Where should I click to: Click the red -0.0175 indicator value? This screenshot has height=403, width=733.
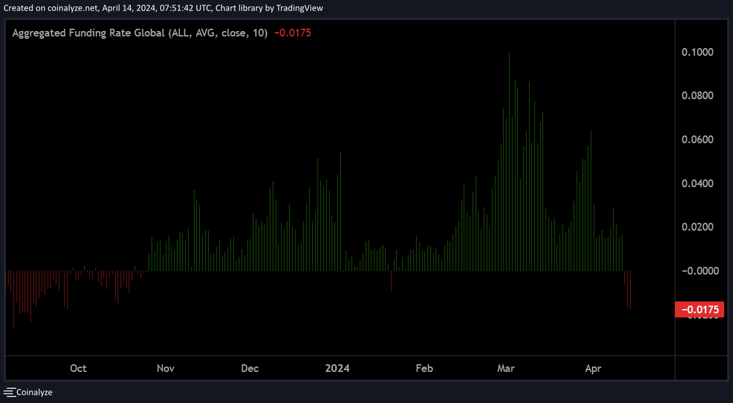point(293,33)
